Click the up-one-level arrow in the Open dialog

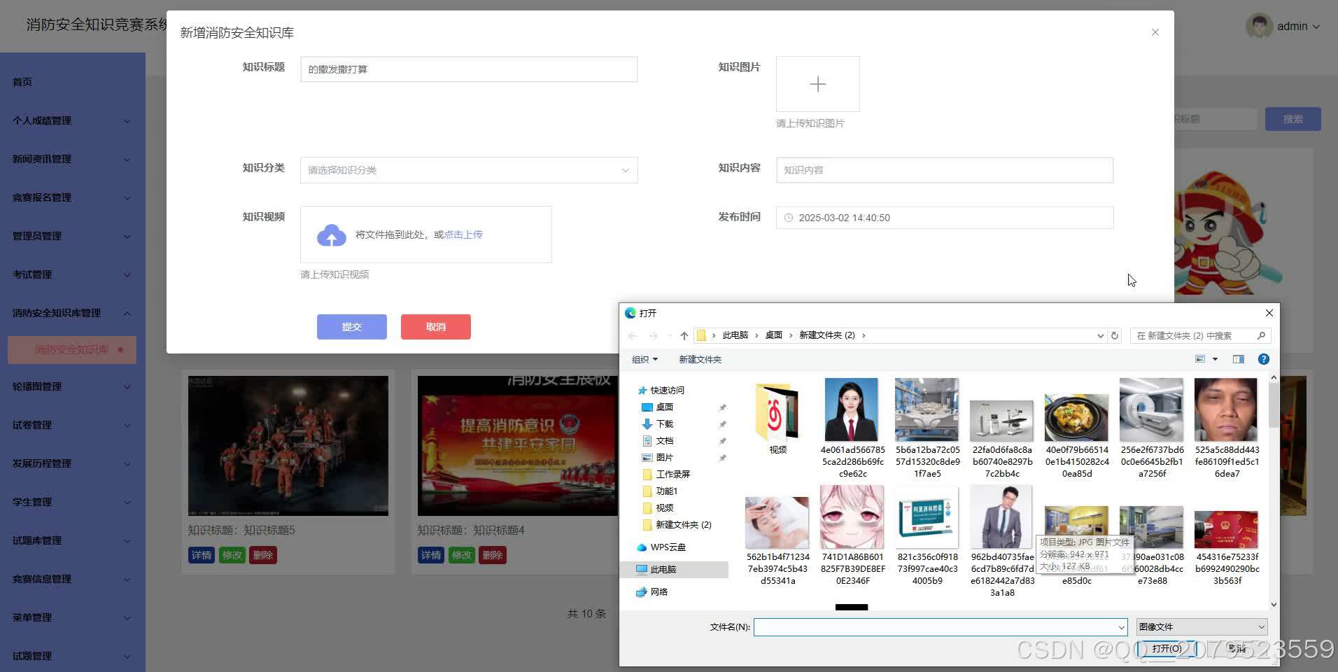684,335
